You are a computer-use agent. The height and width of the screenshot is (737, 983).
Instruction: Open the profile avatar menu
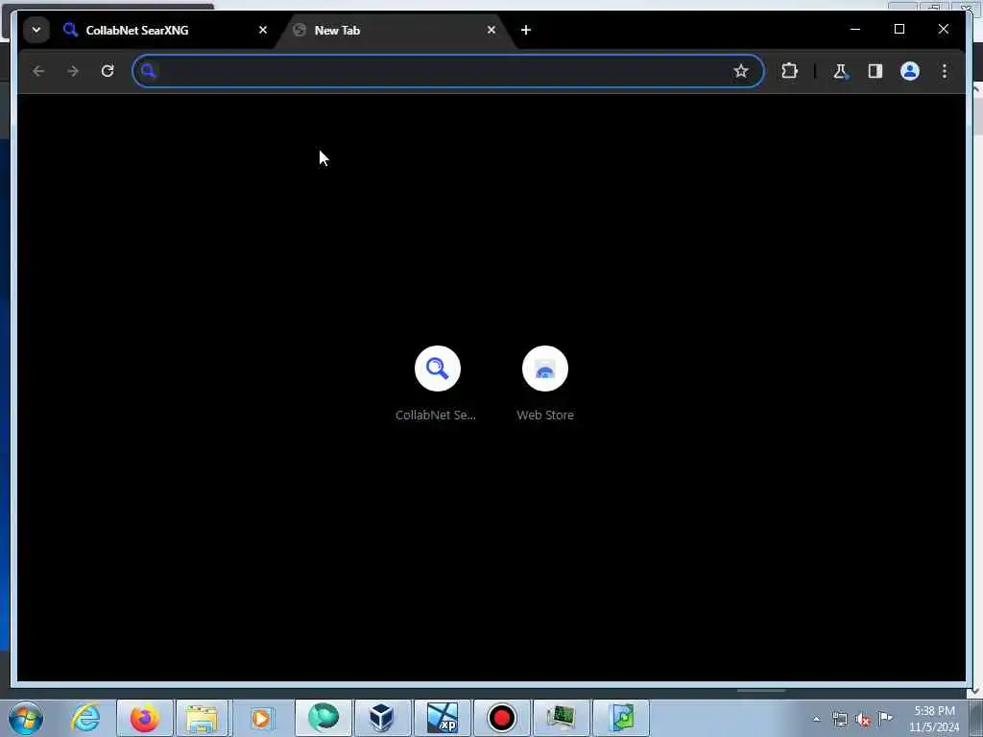(x=910, y=71)
